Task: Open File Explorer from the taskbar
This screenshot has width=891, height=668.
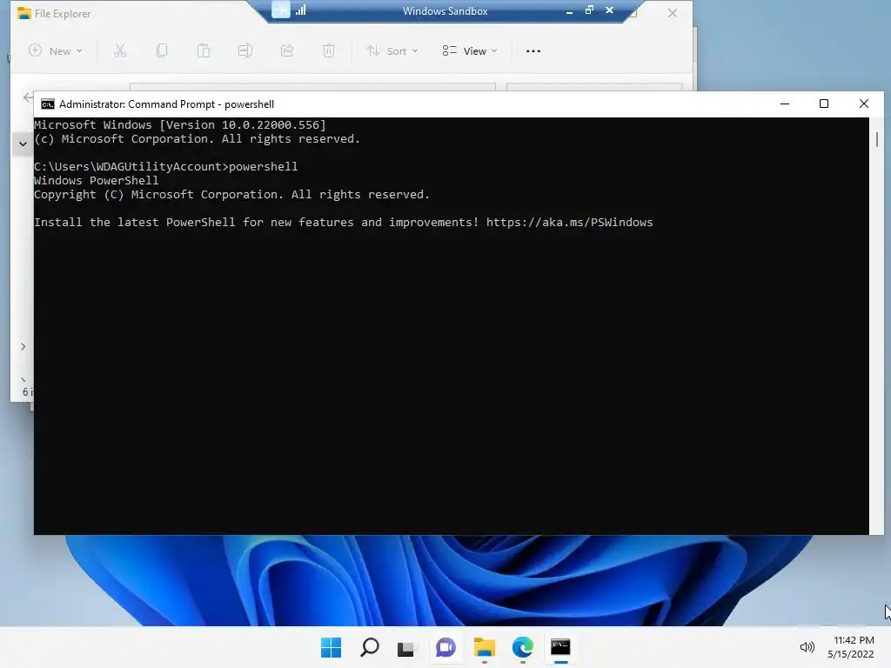Action: tap(484, 647)
